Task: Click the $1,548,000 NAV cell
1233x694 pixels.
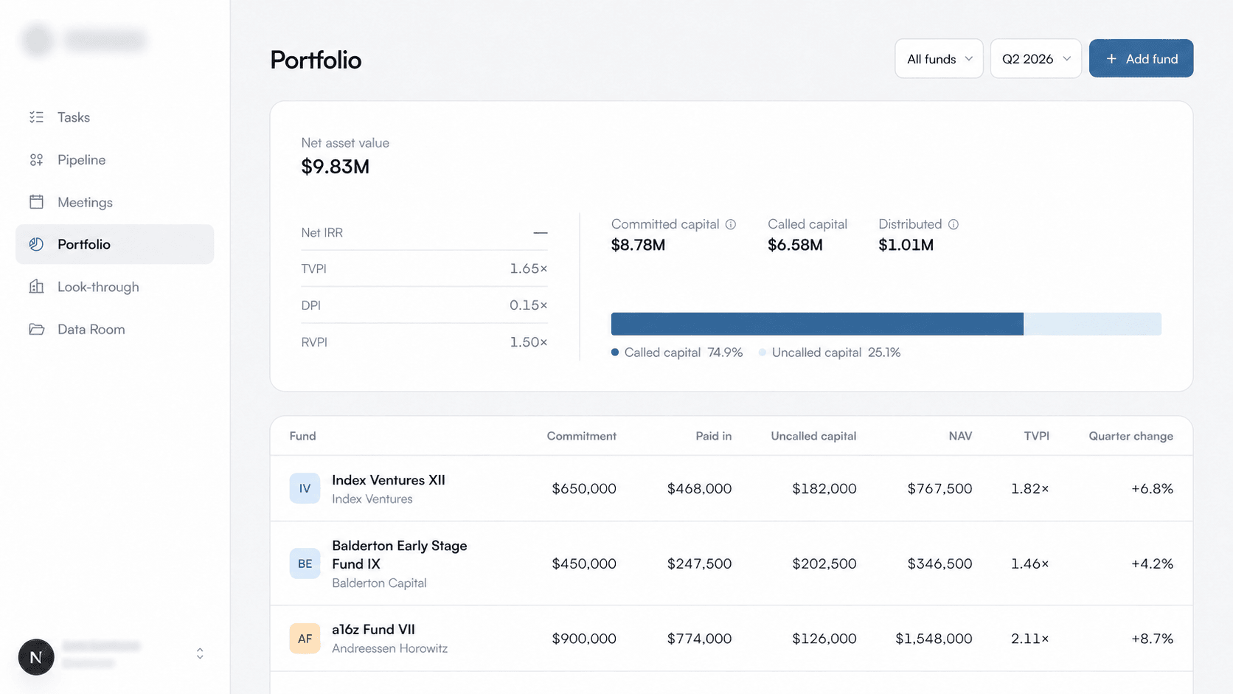Action: (x=934, y=639)
